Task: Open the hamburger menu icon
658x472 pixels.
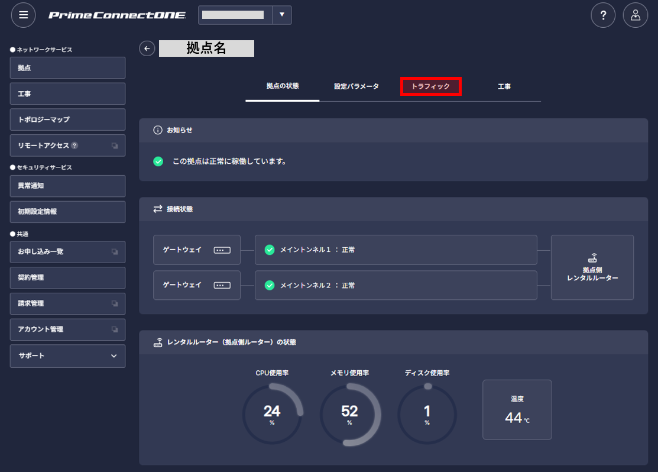Action: [x=24, y=15]
